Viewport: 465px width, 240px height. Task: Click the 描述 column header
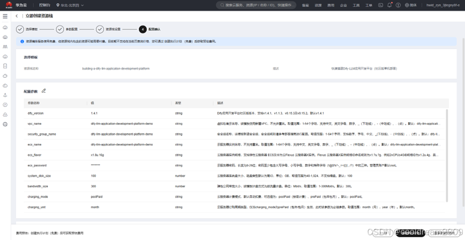coord(220,103)
